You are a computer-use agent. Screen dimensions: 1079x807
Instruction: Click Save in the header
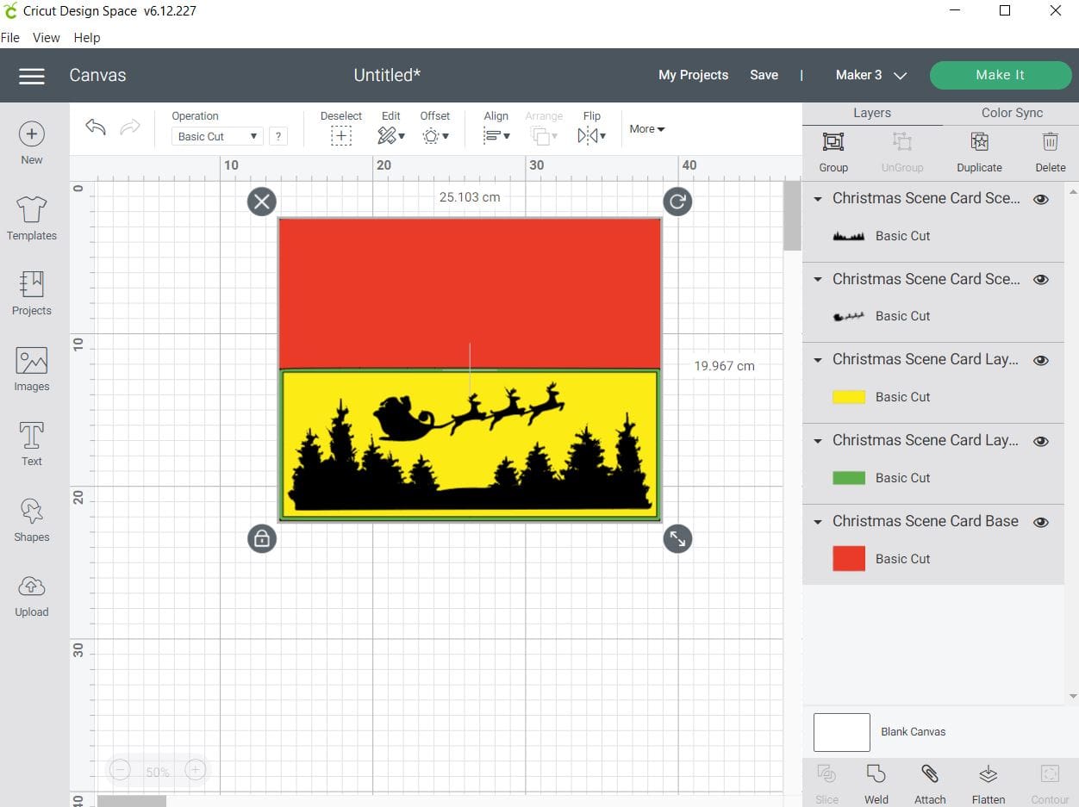click(764, 75)
